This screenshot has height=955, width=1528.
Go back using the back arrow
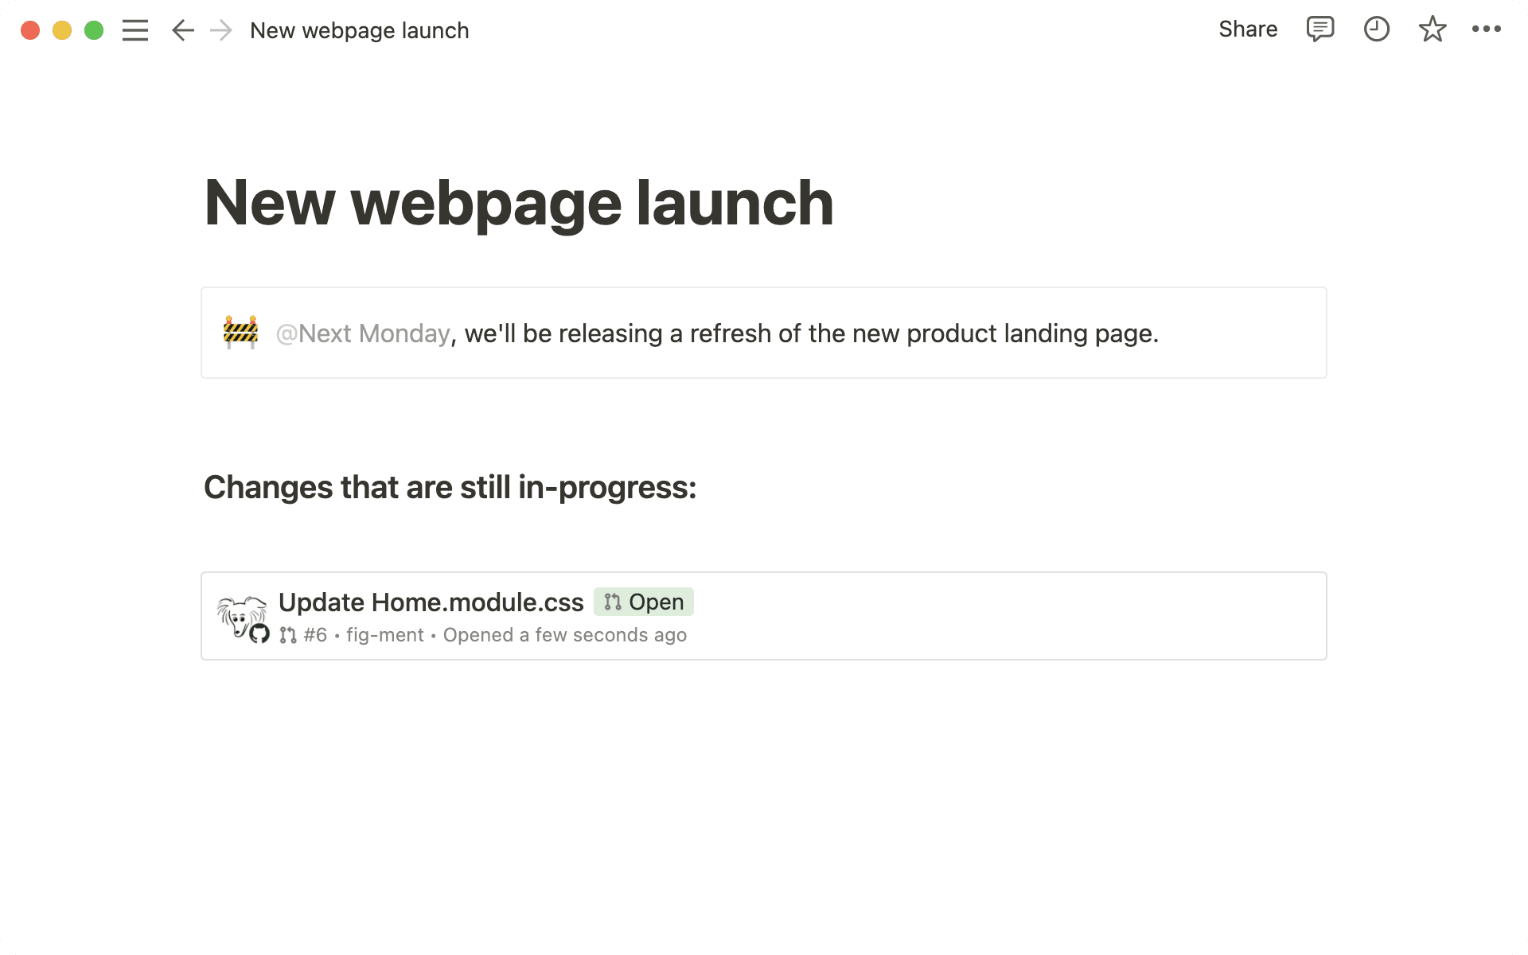182,30
